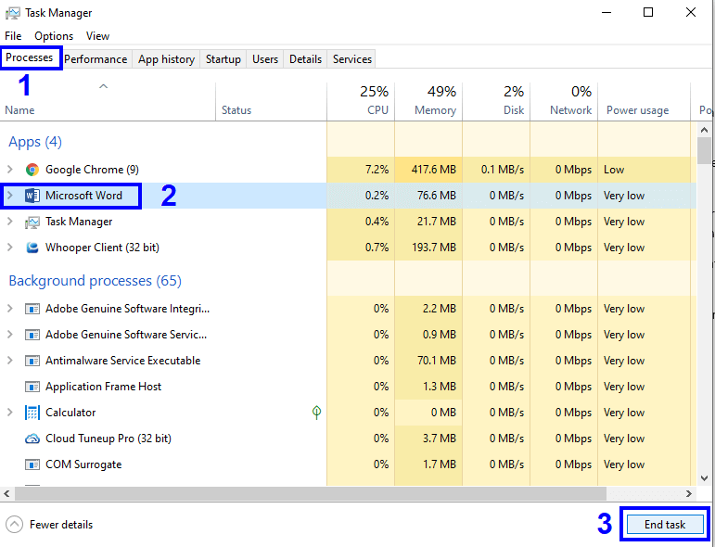Expand the Task Manager process group
This screenshot has width=715, height=547.
(9, 222)
